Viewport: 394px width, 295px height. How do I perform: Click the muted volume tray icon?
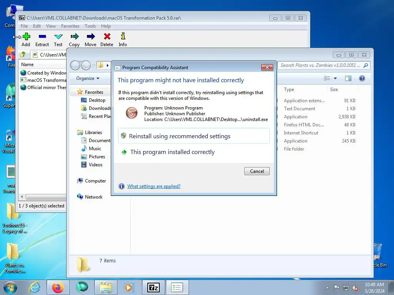point(355,288)
